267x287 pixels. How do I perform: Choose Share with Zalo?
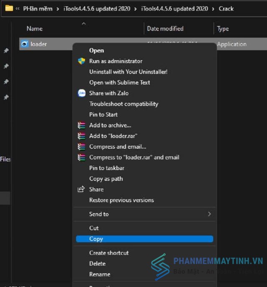click(x=109, y=93)
